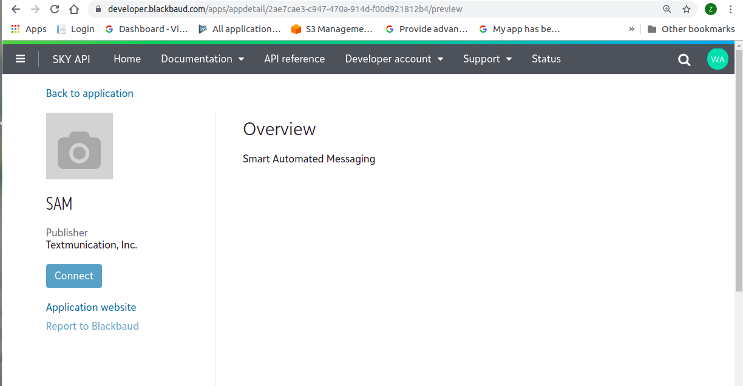Image resolution: width=743 pixels, height=386 pixels.
Task: Click Textmunication, Inc. publisher name
Action: click(x=92, y=245)
